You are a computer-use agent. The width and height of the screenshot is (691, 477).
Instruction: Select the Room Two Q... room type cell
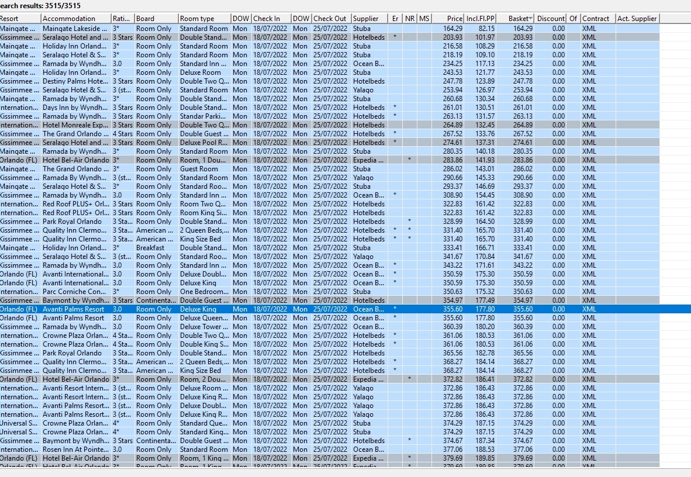point(204,203)
